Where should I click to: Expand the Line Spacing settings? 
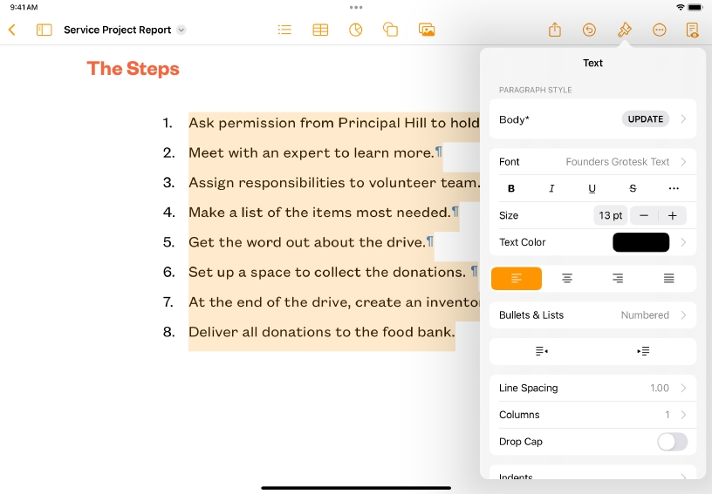(593, 389)
